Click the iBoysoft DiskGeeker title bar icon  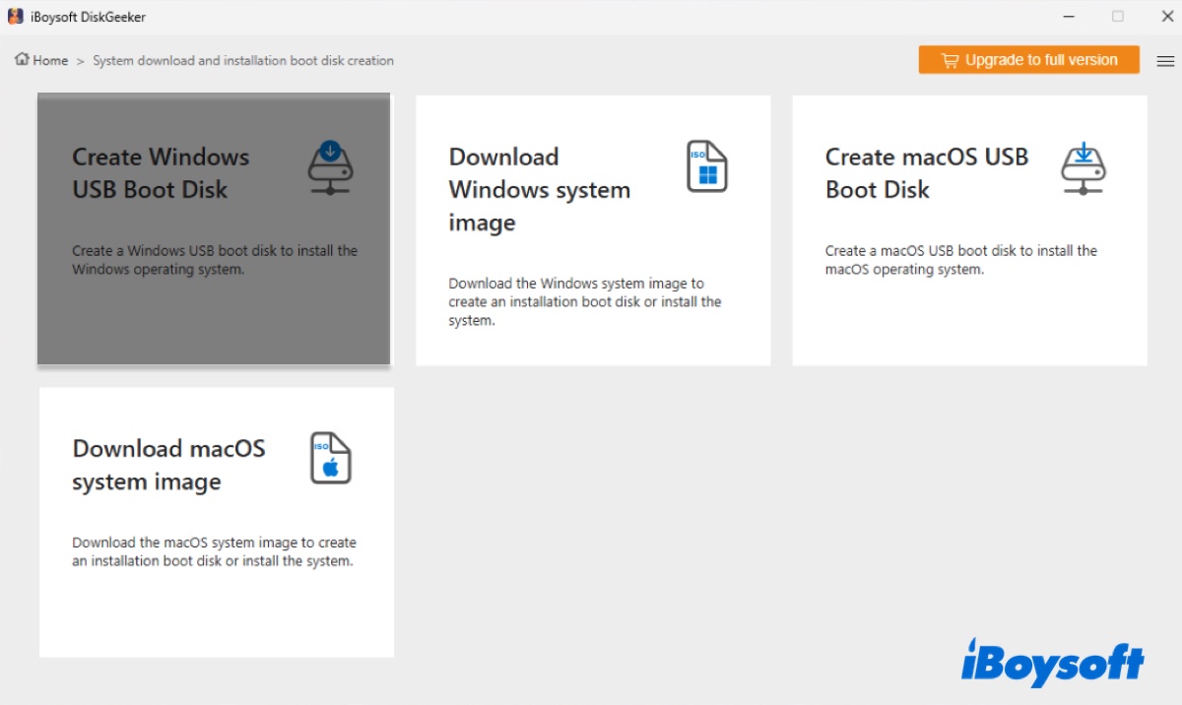14,16
